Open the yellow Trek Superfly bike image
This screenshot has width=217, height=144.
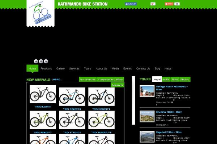101,120
